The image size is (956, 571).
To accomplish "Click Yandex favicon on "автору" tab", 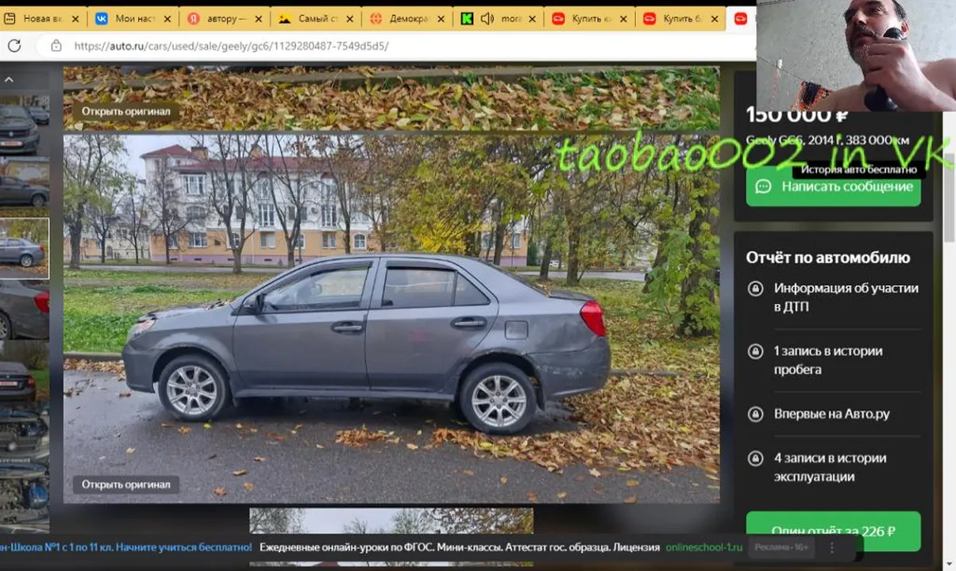I will [x=194, y=18].
